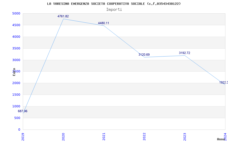Viewport: 228px width, 142px height.
Task: Click the 2020 x-axis label
Action: (x=63, y=137)
